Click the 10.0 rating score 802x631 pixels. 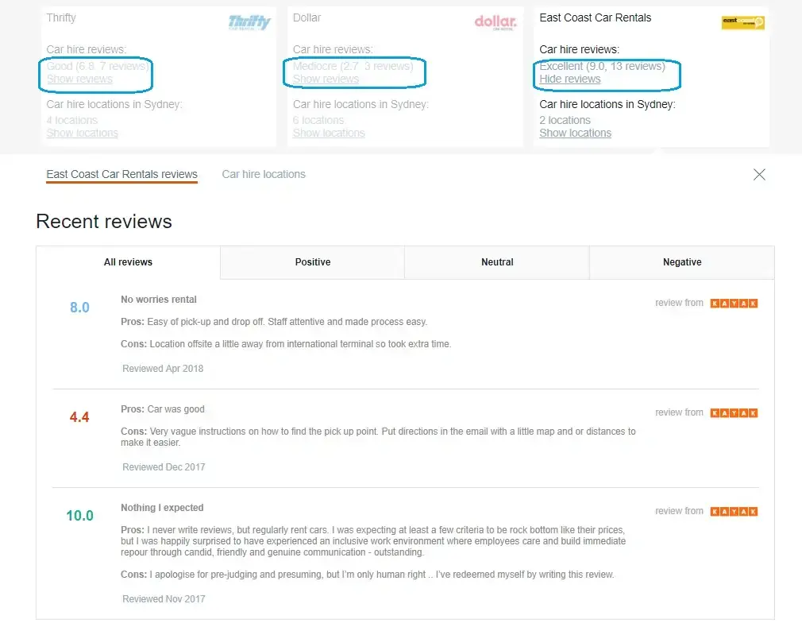coord(79,515)
